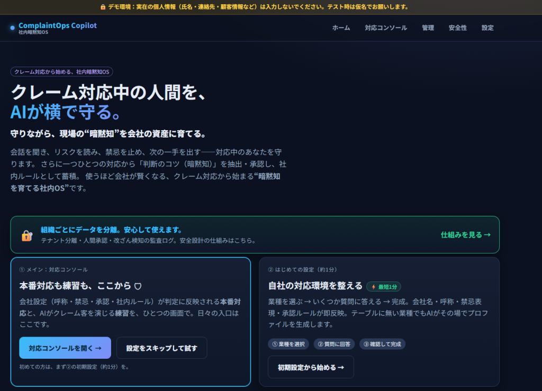Click the label ① メイン：対応コンソール
This screenshot has width=542, height=391.
click(x=53, y=269)
